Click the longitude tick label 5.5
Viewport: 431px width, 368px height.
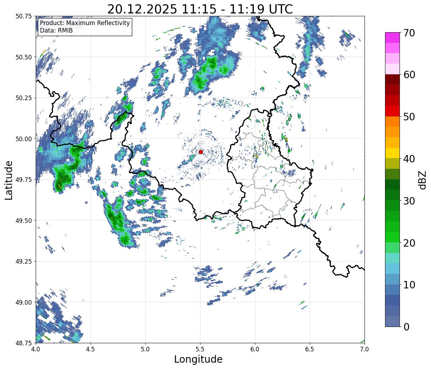click(200, 349)
